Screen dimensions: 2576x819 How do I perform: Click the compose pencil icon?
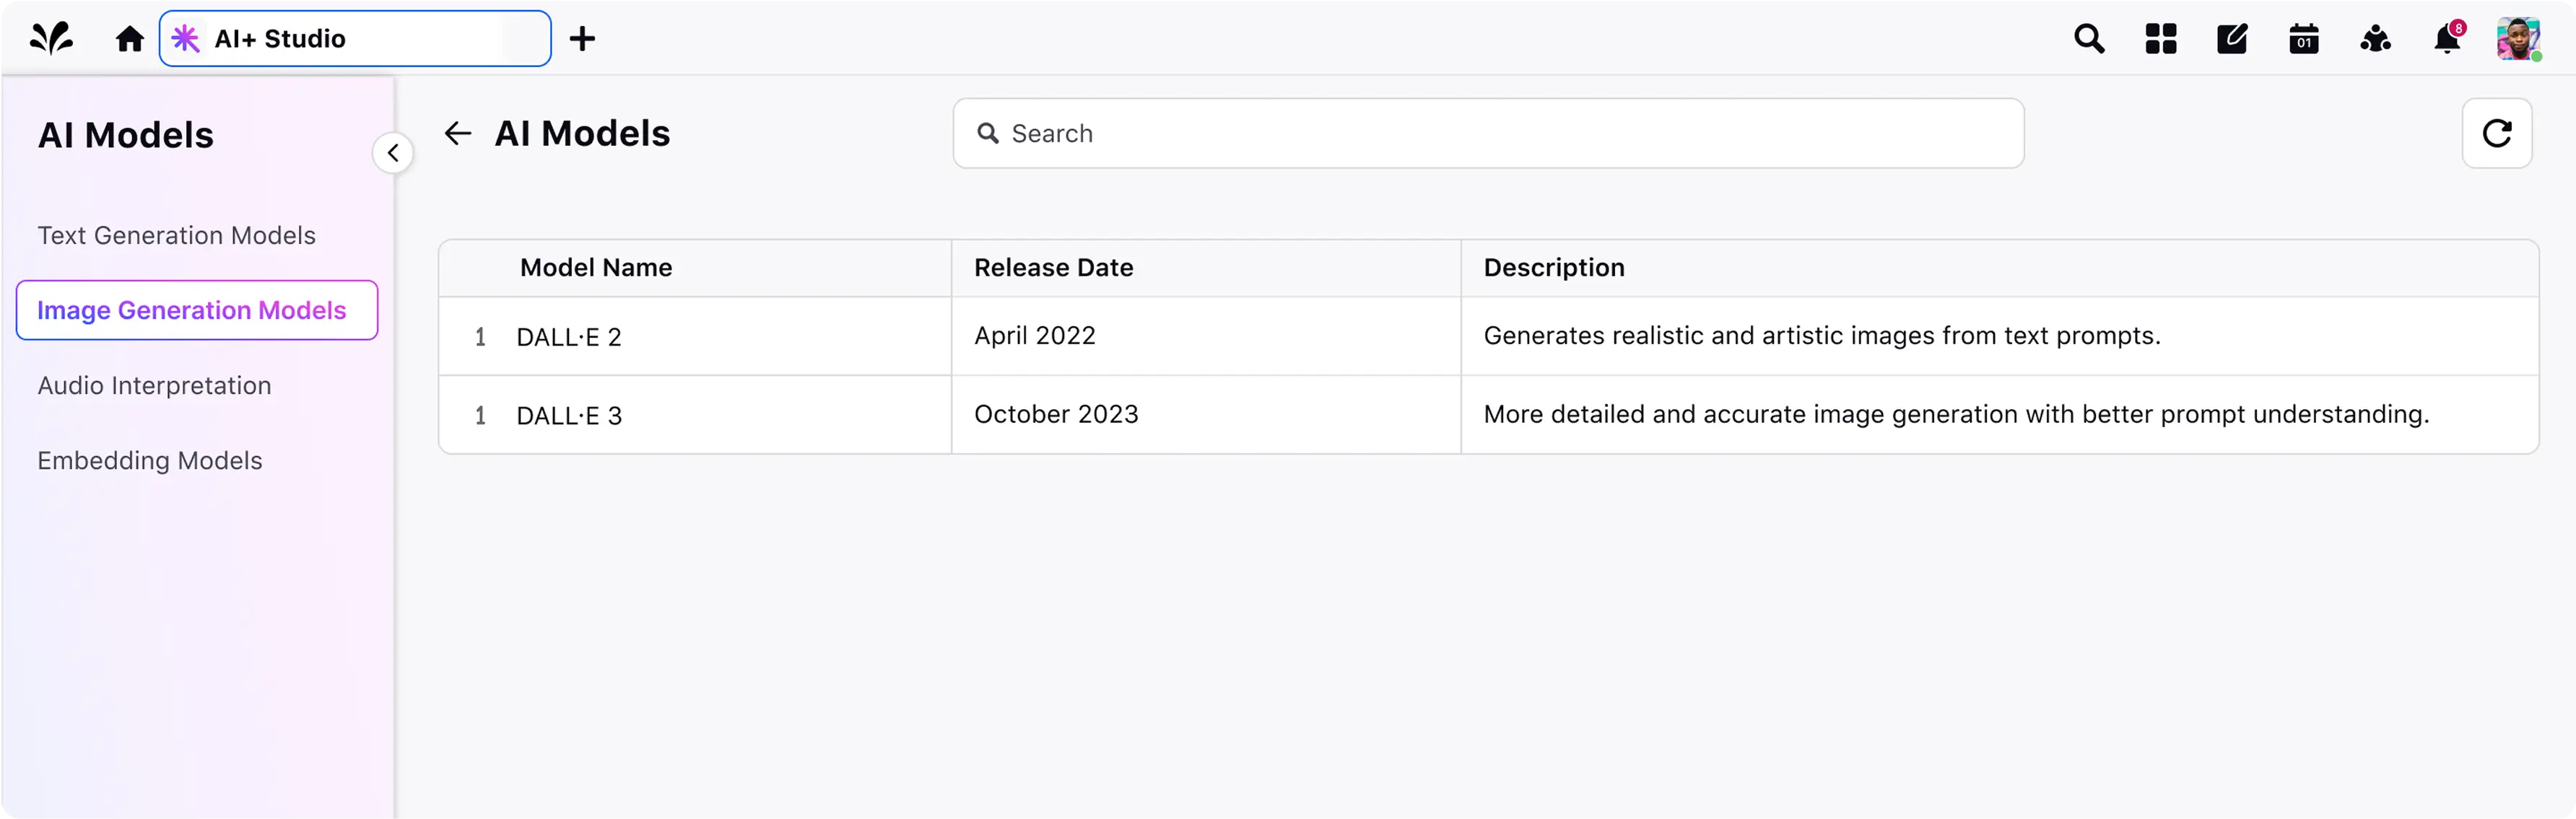coord(2232,39)
